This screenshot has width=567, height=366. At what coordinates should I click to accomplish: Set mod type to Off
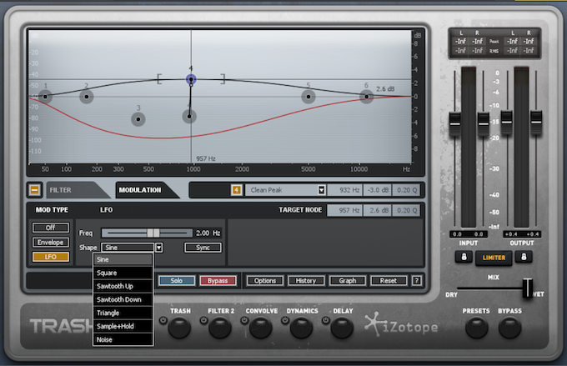tap(51, 228)
